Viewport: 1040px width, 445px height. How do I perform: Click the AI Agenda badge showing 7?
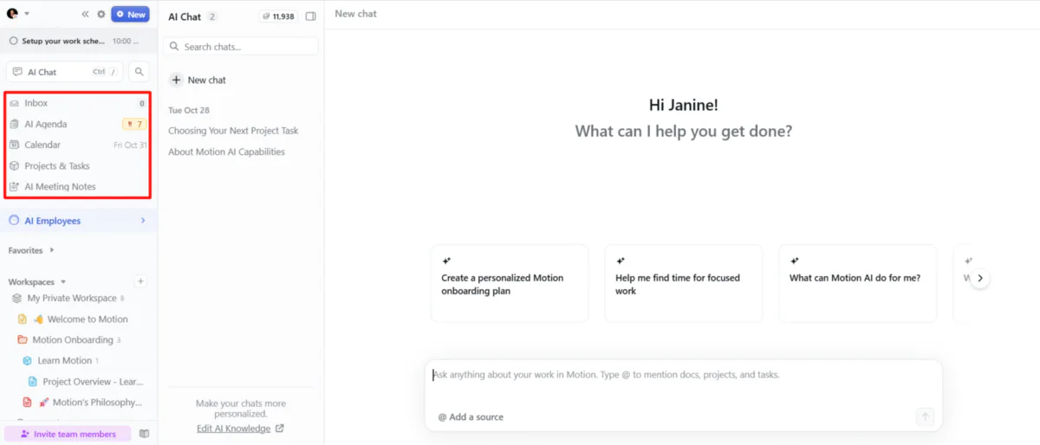(134, 124)
